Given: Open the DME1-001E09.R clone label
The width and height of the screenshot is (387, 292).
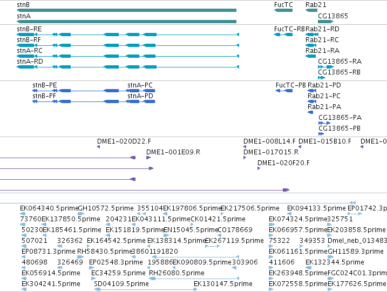Looking at the screenshot, I should coord(173,152).
